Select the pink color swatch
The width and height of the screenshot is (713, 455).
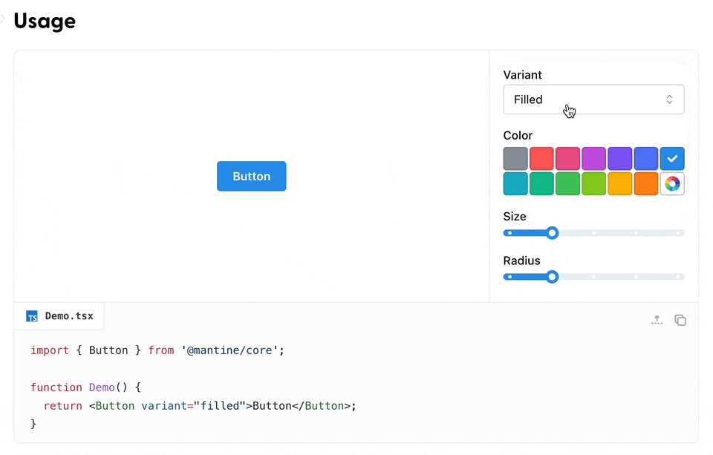pyautogui.click(x=567, y=158)
